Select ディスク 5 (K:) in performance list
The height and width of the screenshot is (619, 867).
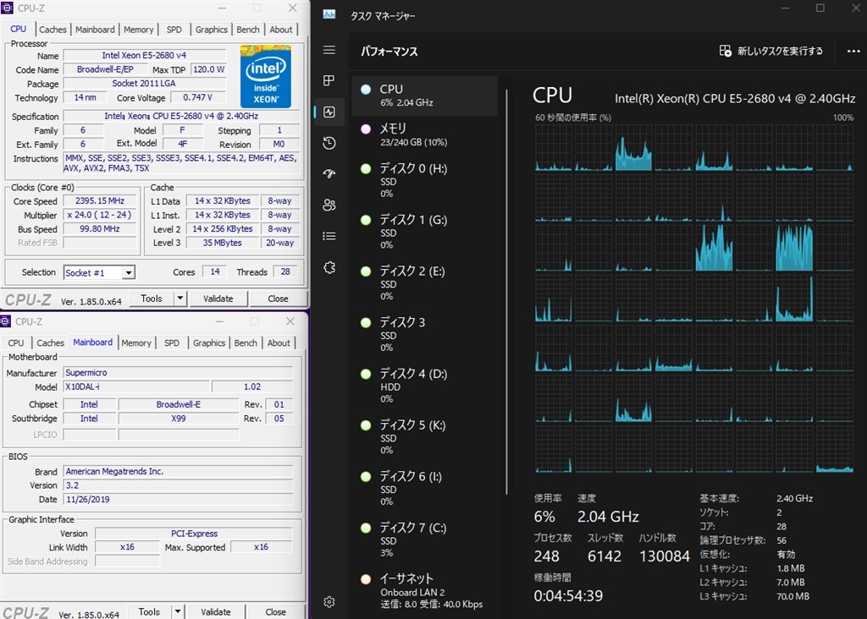(424, 437)
